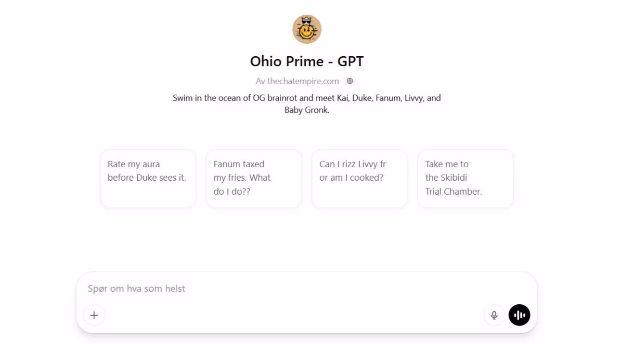Click the globe icon beside thechatempire.com
Image resolution: width=621 pixels, height=349 pixels.
[x=350, y=81]
